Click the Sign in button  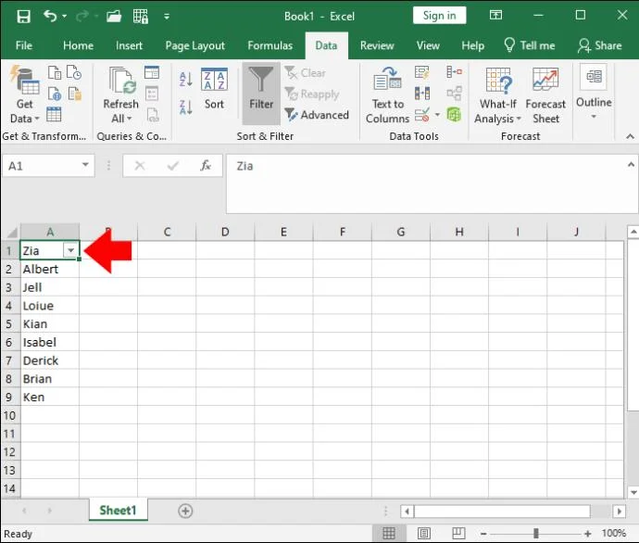(x=439, y=16)
